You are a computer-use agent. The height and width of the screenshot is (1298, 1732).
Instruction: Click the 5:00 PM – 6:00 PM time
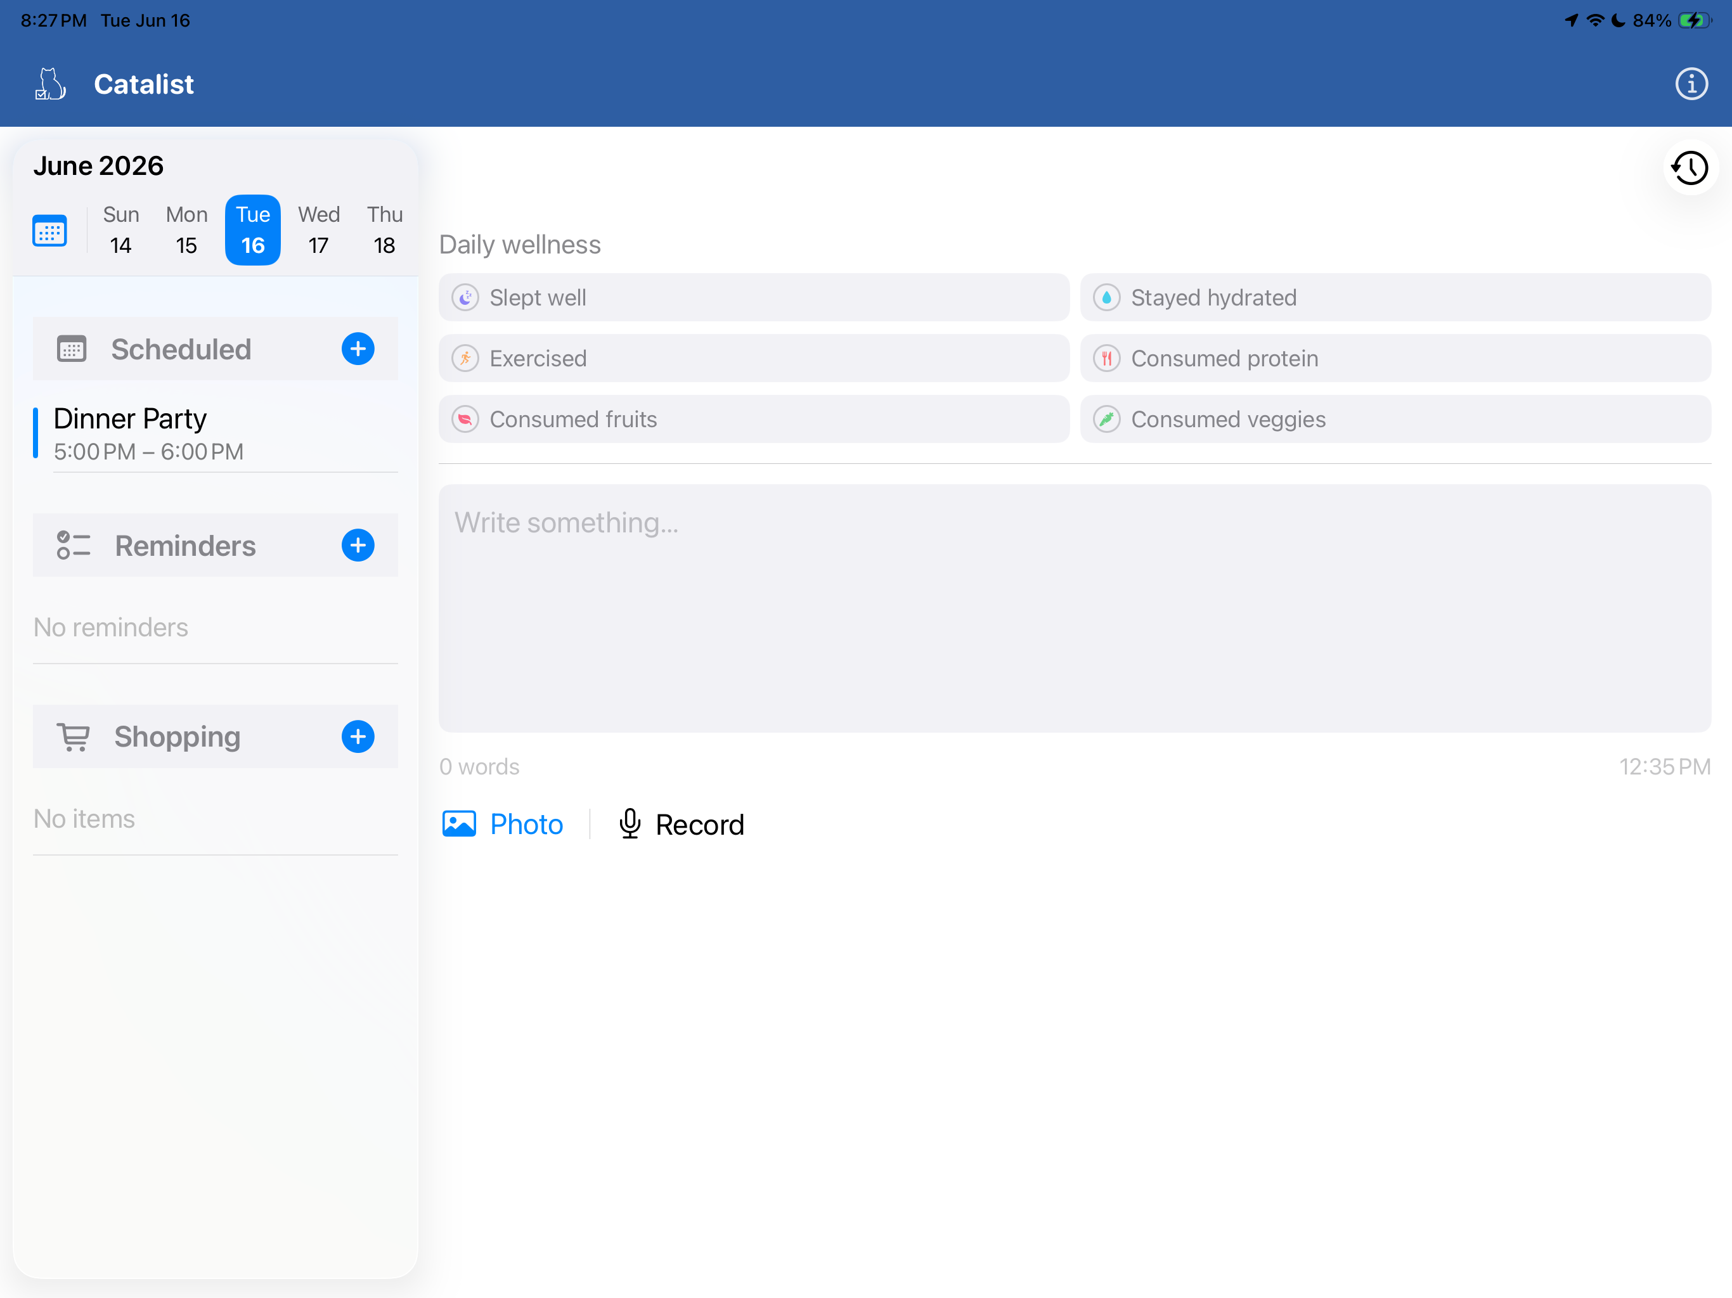coord(149,452)
